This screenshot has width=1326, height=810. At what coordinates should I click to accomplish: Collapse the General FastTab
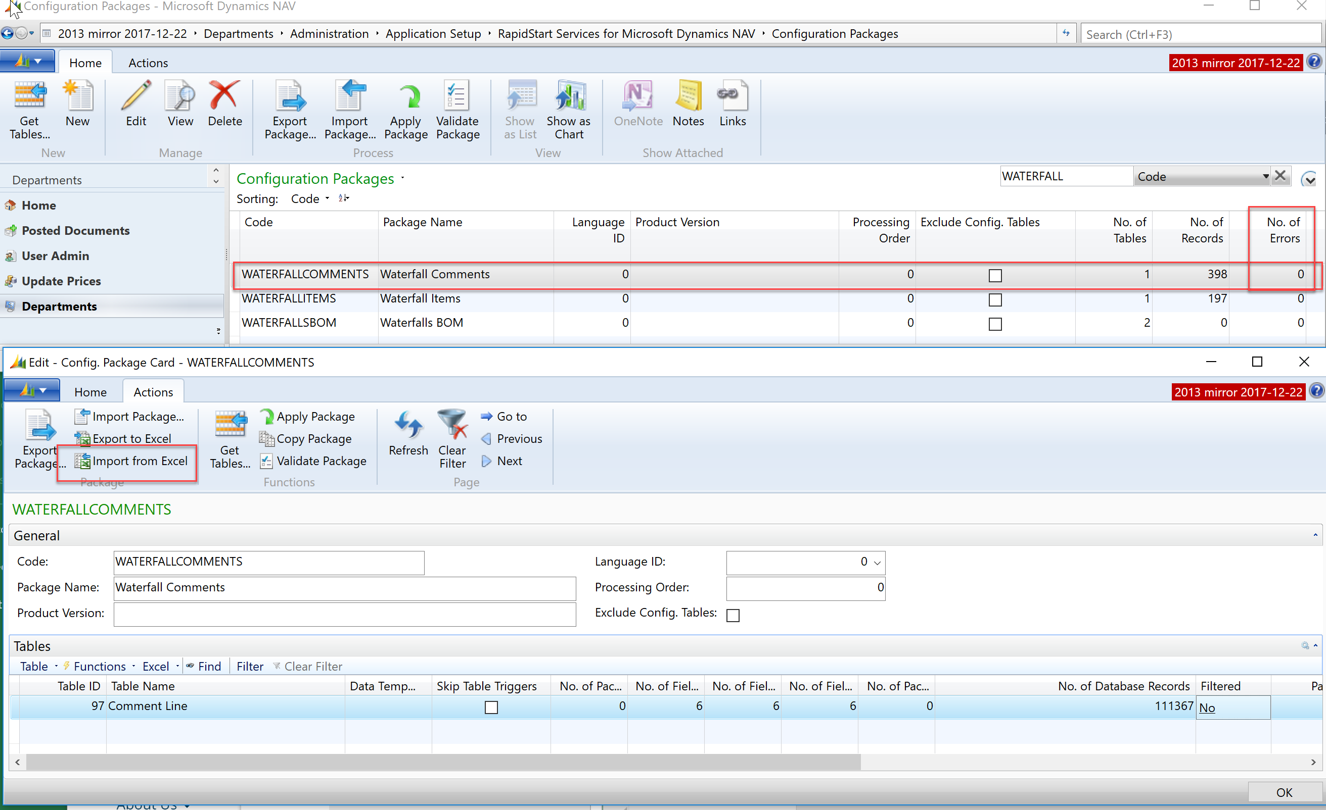pos(1315,535)
